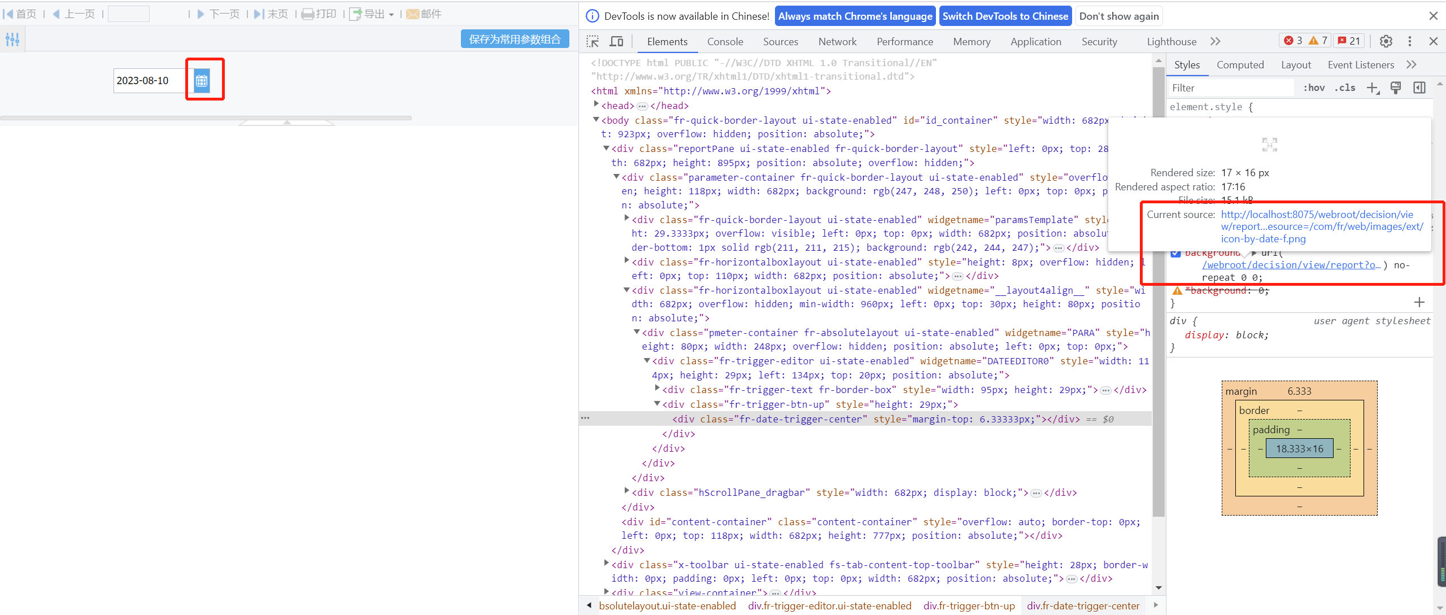Collapse the reportPane div node
This screenshot has width=1446, height=615.
(x=606, y=148)
